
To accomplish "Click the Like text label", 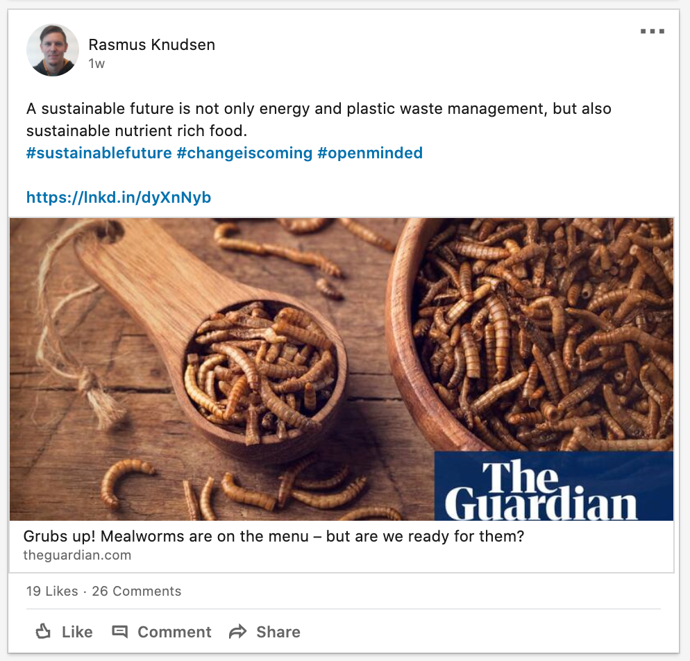I will pos(77,632).
